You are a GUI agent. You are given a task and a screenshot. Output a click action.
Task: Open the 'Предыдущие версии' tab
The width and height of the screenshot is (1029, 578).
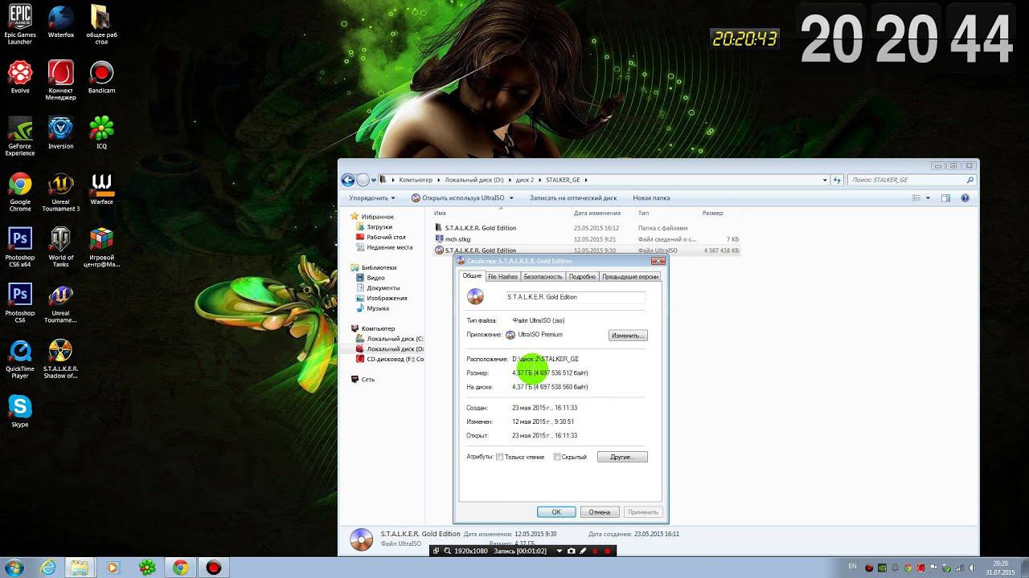coord(630,277)
